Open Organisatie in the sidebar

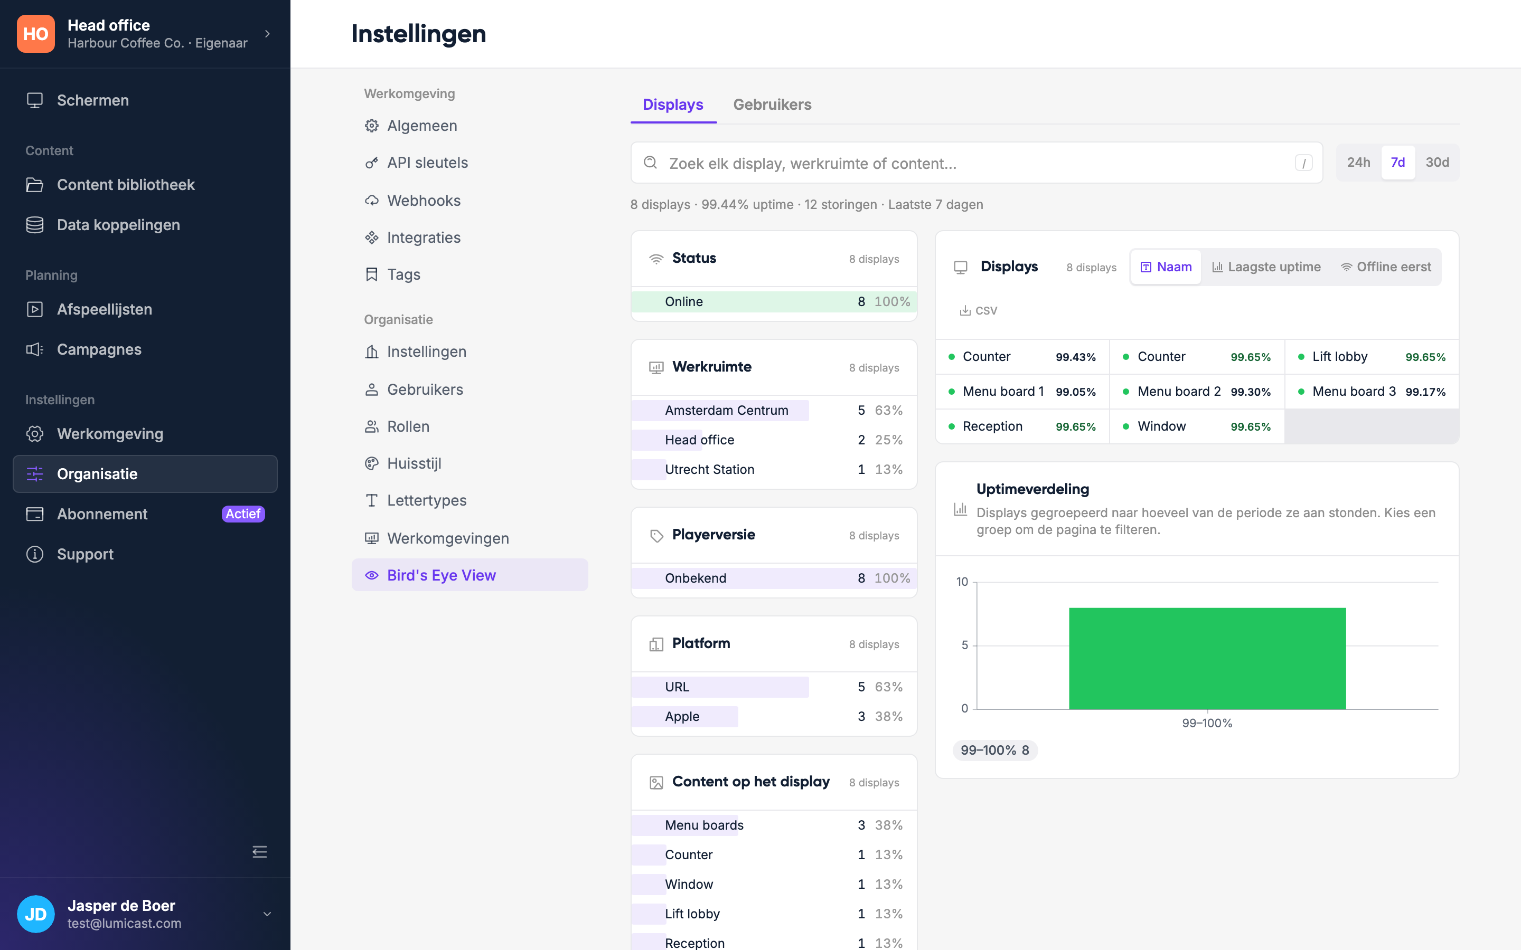tap(145, 474)
